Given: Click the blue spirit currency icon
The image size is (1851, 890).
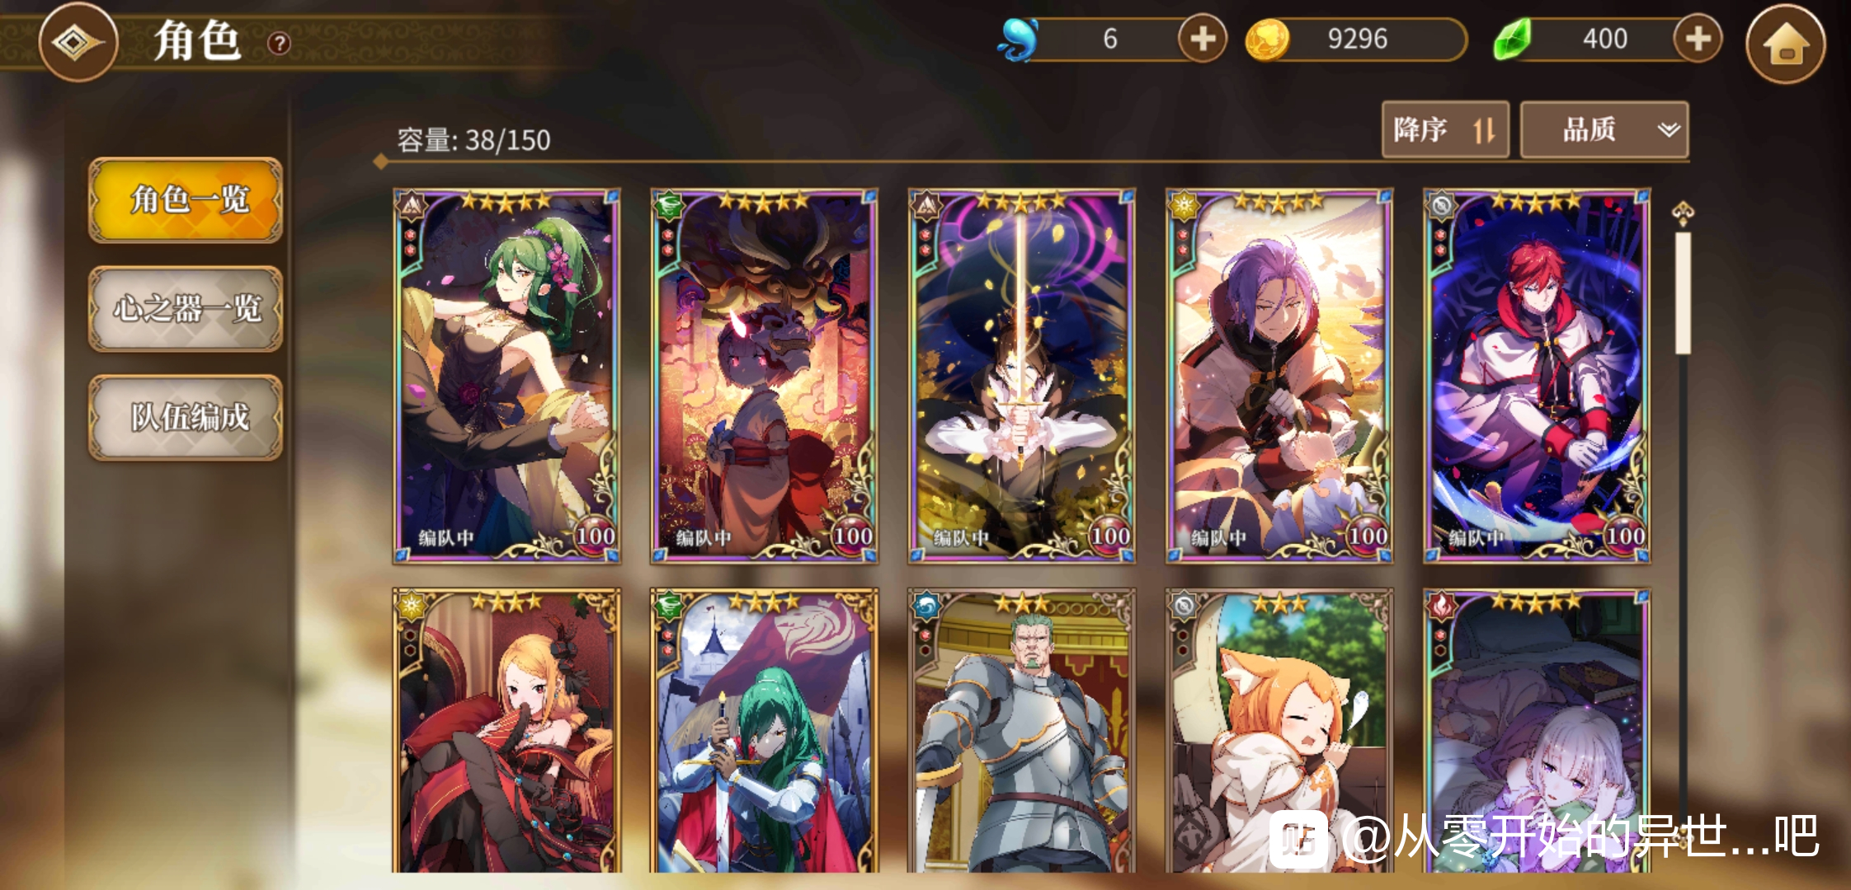Looking at the screenshot, I should tap(1019, 40).
